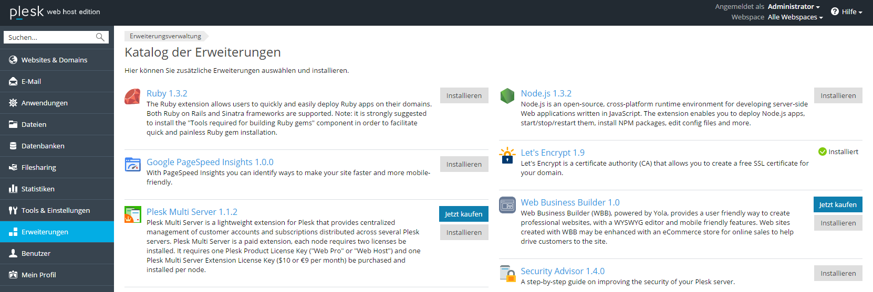
Task: Click the Google PageSpeed Insights icon
Action: pos(132,165)
